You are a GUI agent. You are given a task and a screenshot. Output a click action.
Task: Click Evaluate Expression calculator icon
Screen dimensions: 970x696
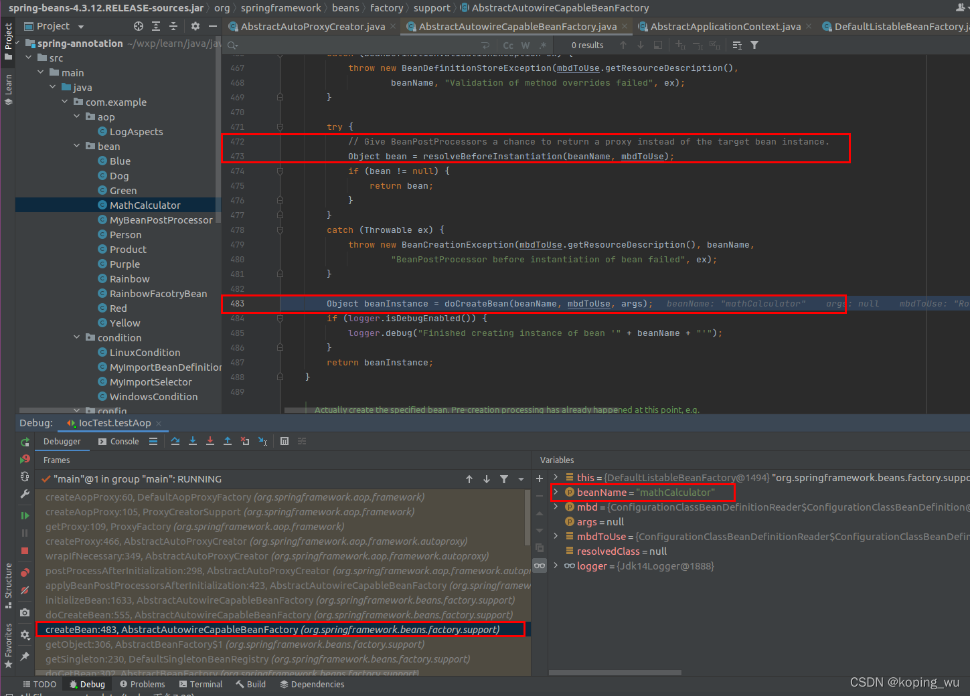(285, 441)
